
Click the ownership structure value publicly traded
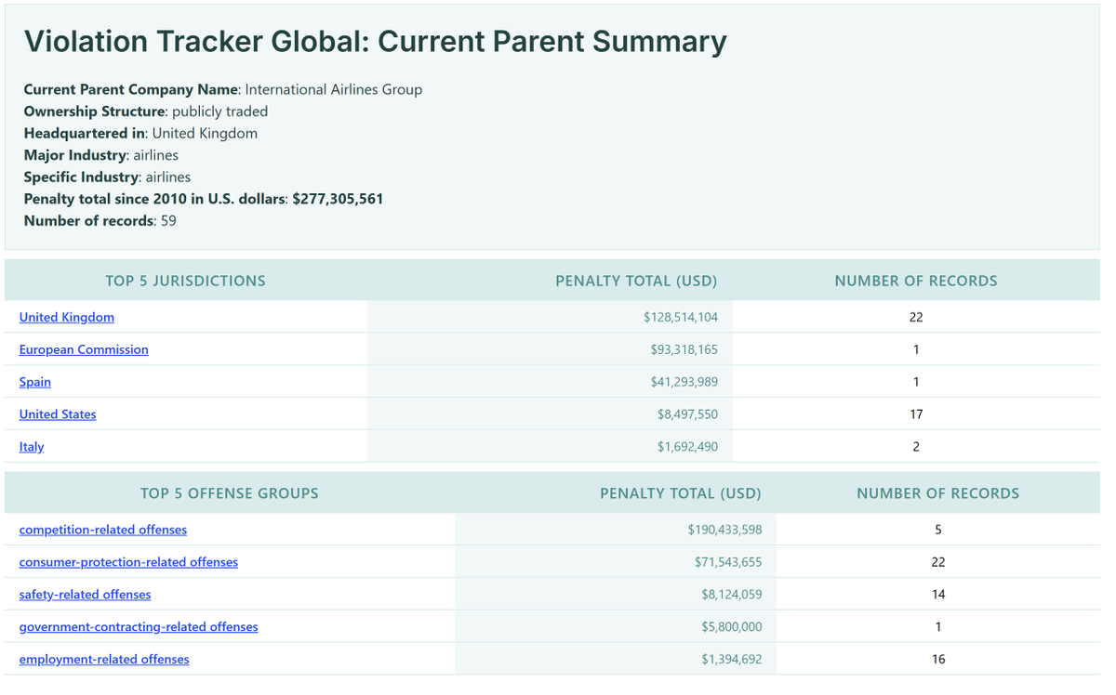tap(219, 111)
